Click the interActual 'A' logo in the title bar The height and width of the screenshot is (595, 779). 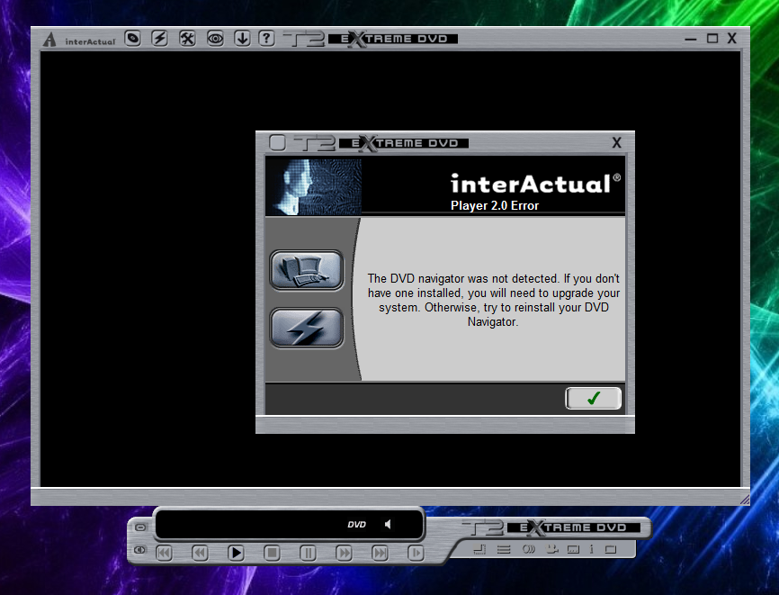click(x=49, y=40)
